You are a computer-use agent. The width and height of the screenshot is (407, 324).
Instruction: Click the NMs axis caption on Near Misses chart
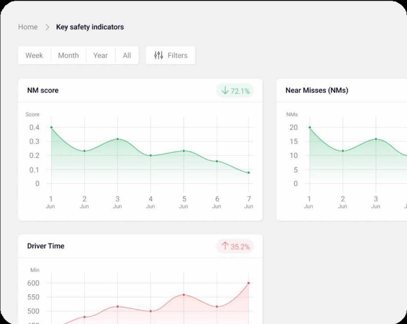coord(292,114)
